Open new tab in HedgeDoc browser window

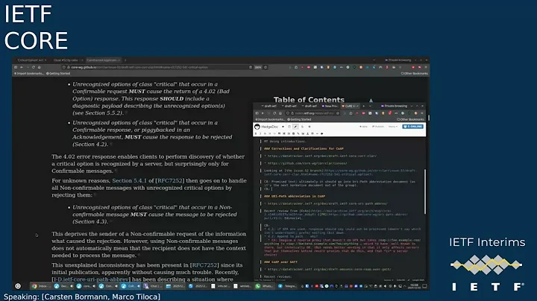[363, 106]
